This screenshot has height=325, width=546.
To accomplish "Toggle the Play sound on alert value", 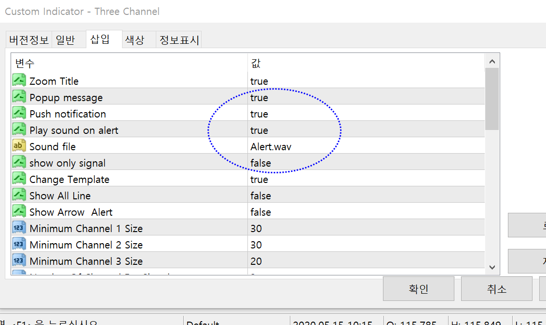I will click(x=259, y=130).
